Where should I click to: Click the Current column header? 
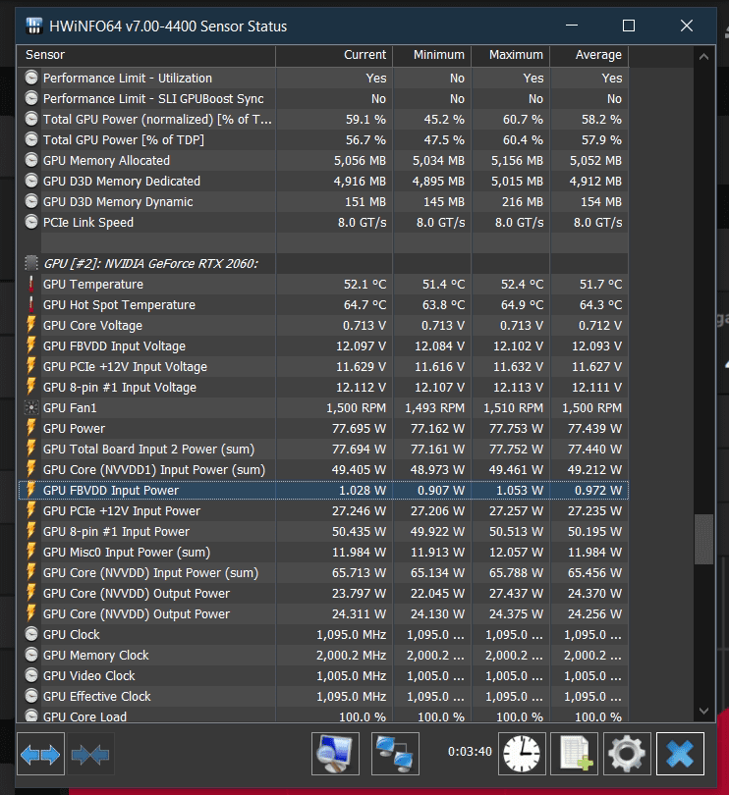(334, 55)
